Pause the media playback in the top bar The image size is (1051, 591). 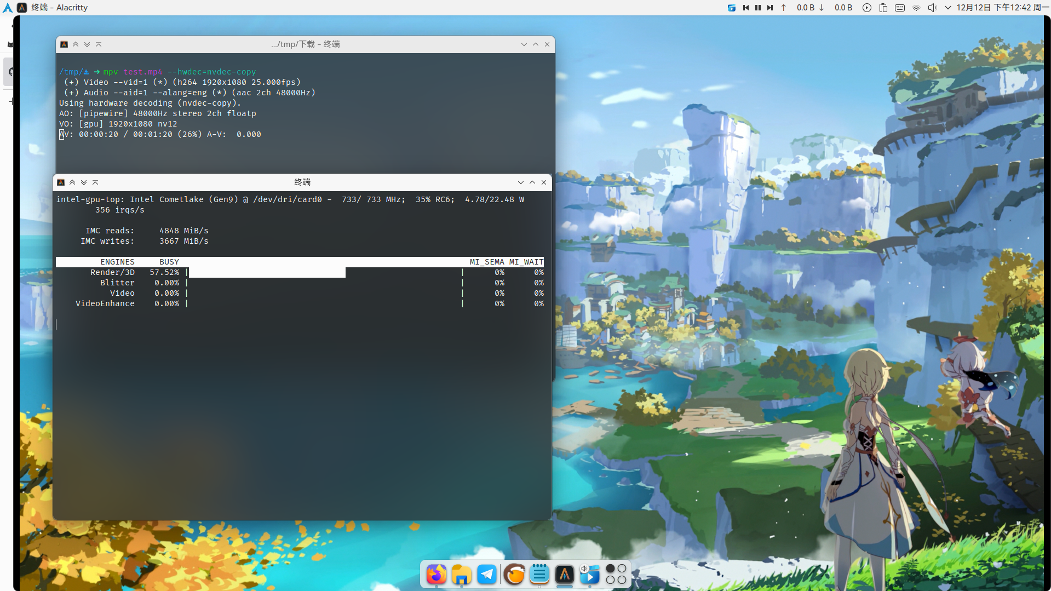pos(758,8)
